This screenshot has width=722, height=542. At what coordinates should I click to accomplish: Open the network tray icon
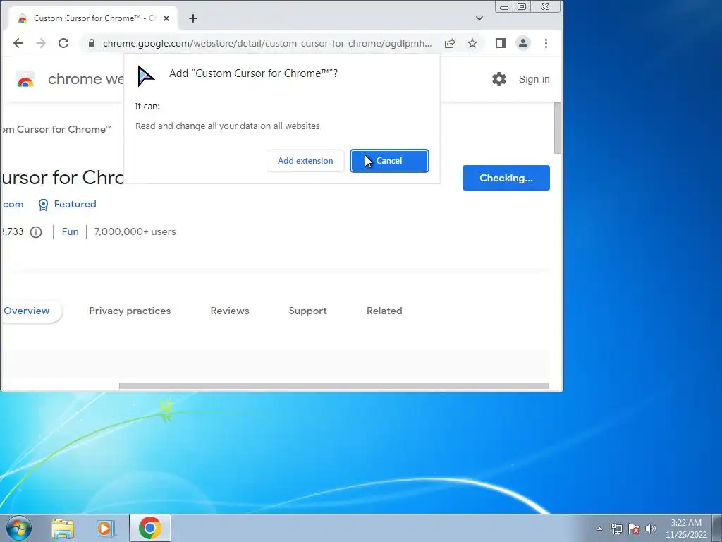coord(616,529)
